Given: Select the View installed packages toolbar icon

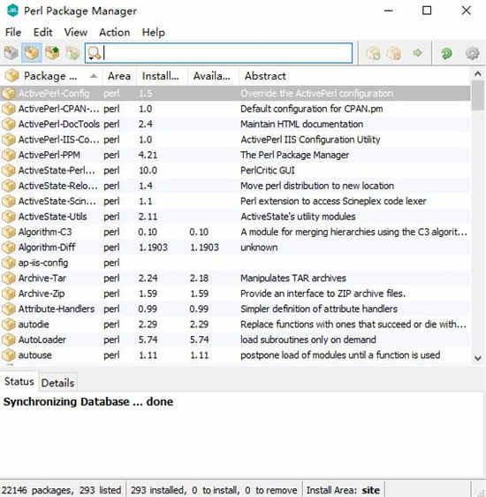Looking at the screenshot, I should [32, 53].
